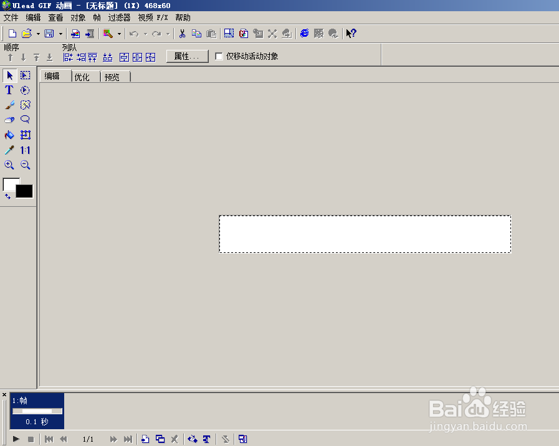
Task: Open the 对象 menu
Action: pyautogui.click(x=78, y=17)
